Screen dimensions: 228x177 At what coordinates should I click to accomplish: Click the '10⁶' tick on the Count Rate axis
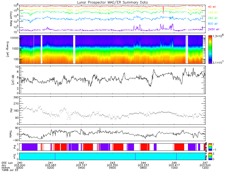pos(16,6)
